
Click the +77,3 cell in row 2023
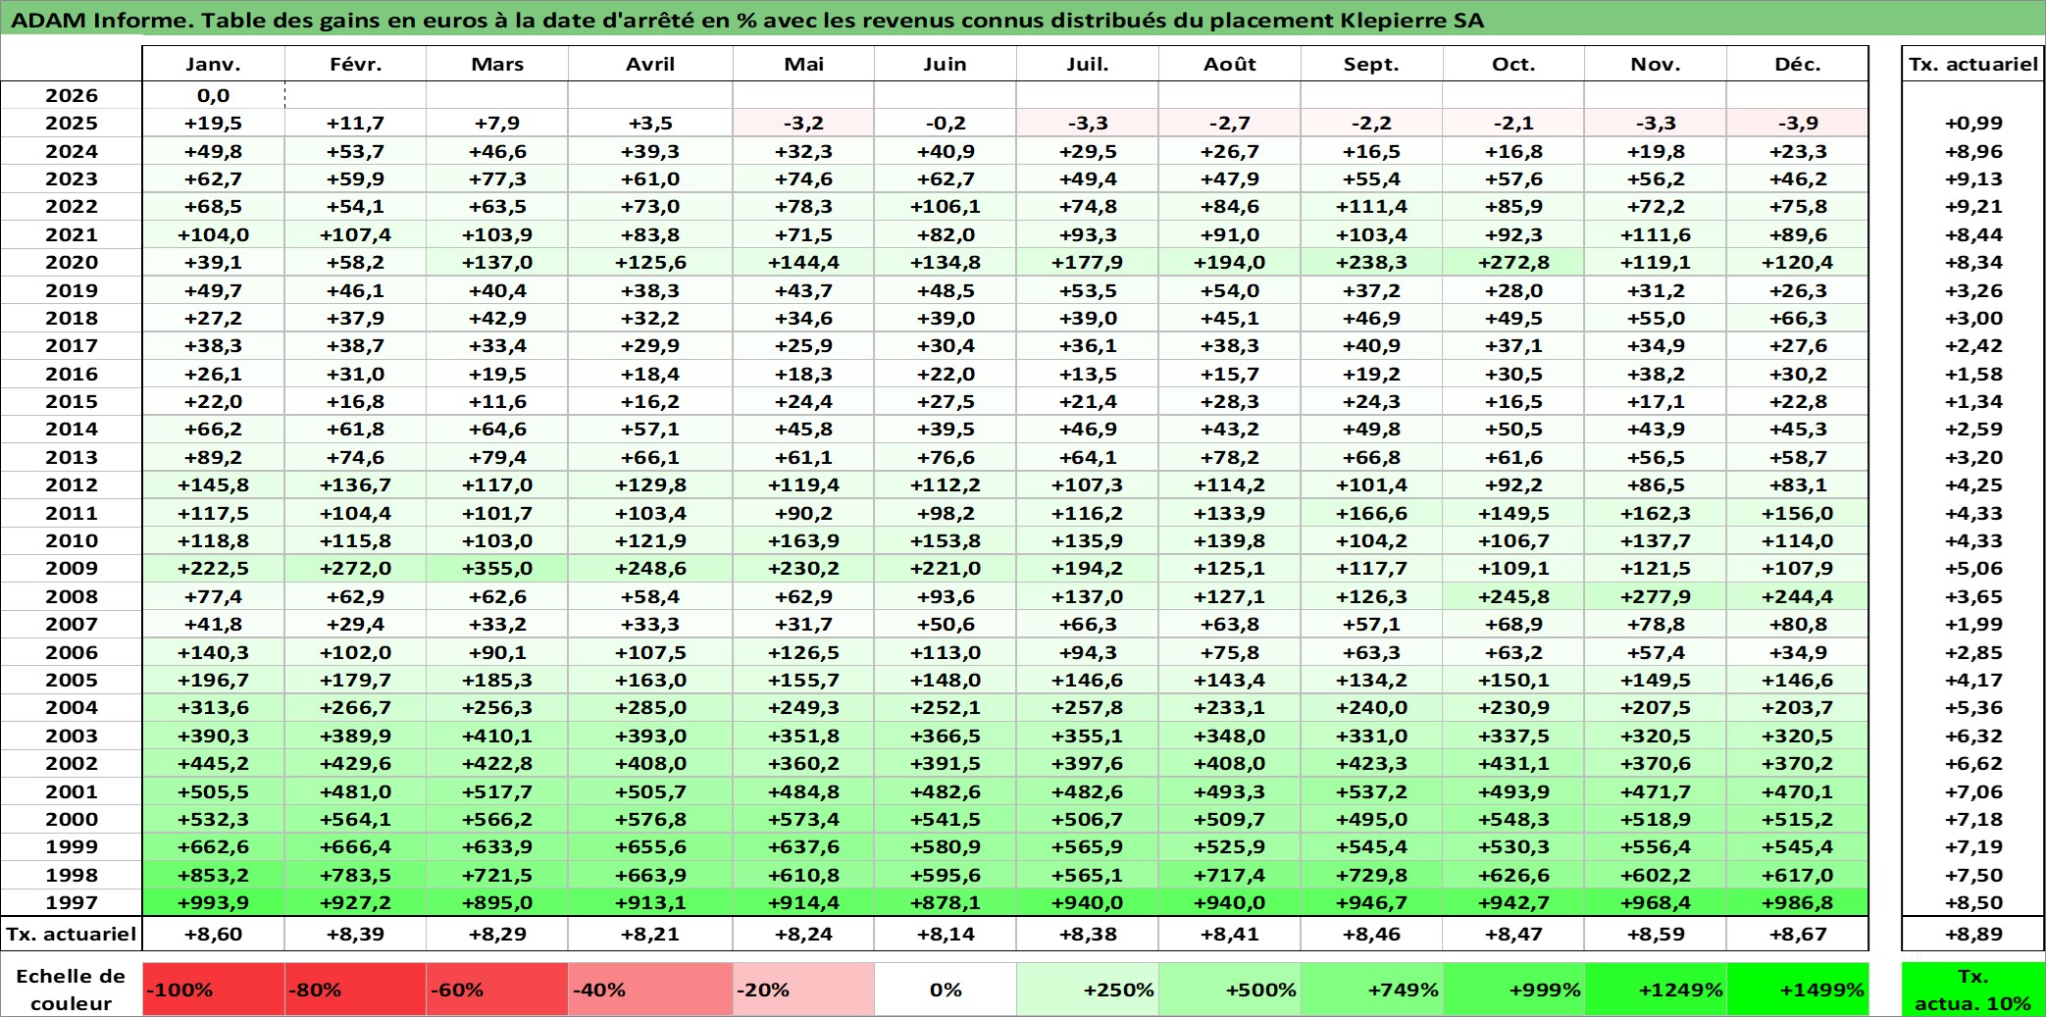[x=497, y=178]
